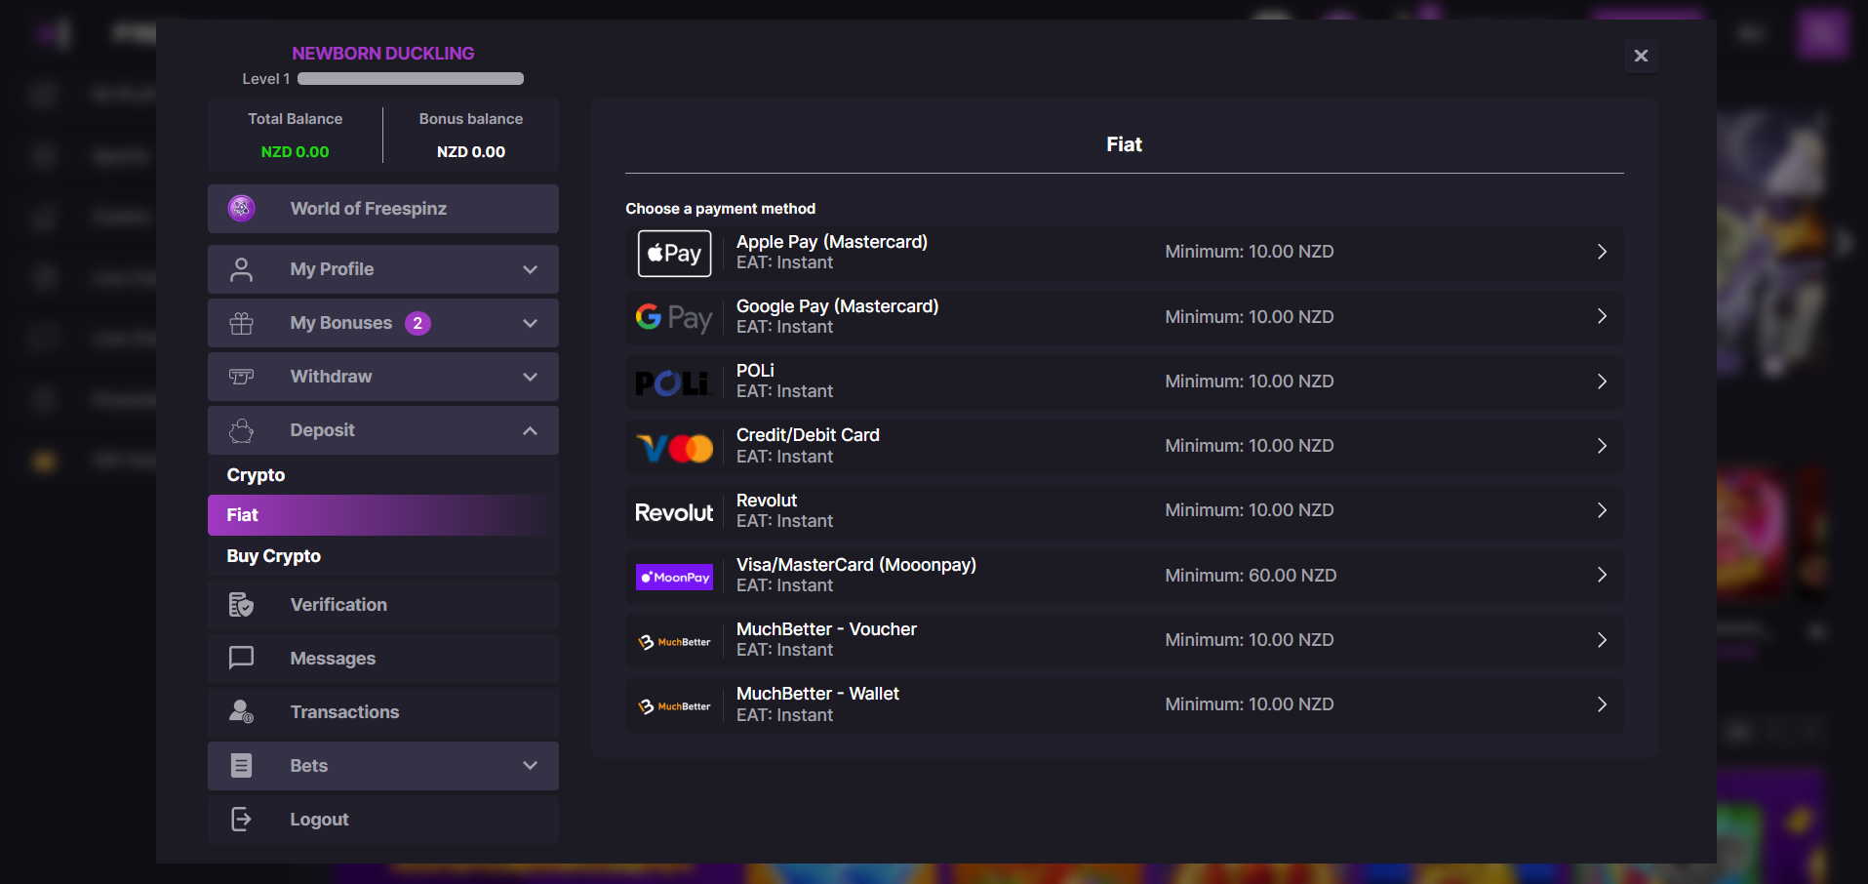Choose Credit/Debit Card method

pos(1125,447)
